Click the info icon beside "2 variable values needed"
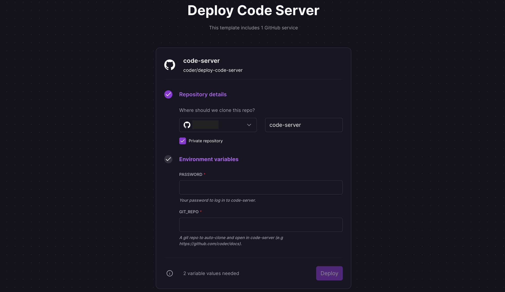 click(x=170, y=273)
